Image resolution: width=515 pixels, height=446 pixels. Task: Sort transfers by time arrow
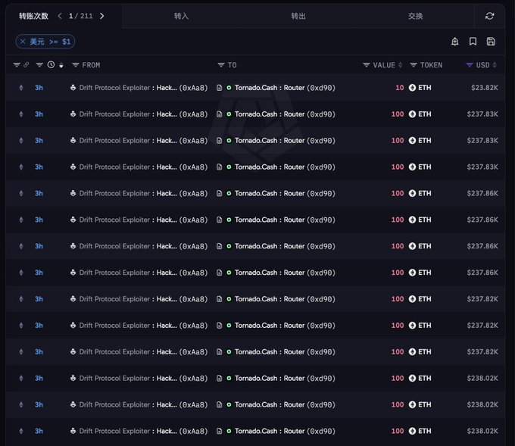[61, 65]
